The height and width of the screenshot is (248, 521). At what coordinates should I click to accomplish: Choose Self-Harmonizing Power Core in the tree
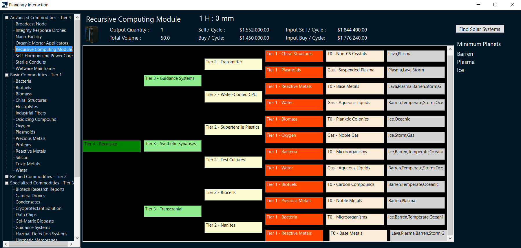[44, 56]
